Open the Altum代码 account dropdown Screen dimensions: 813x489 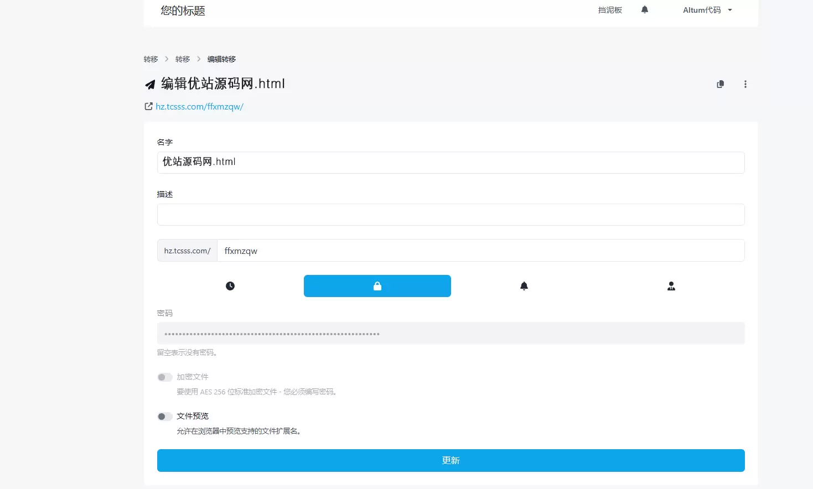tap(707, 10)
